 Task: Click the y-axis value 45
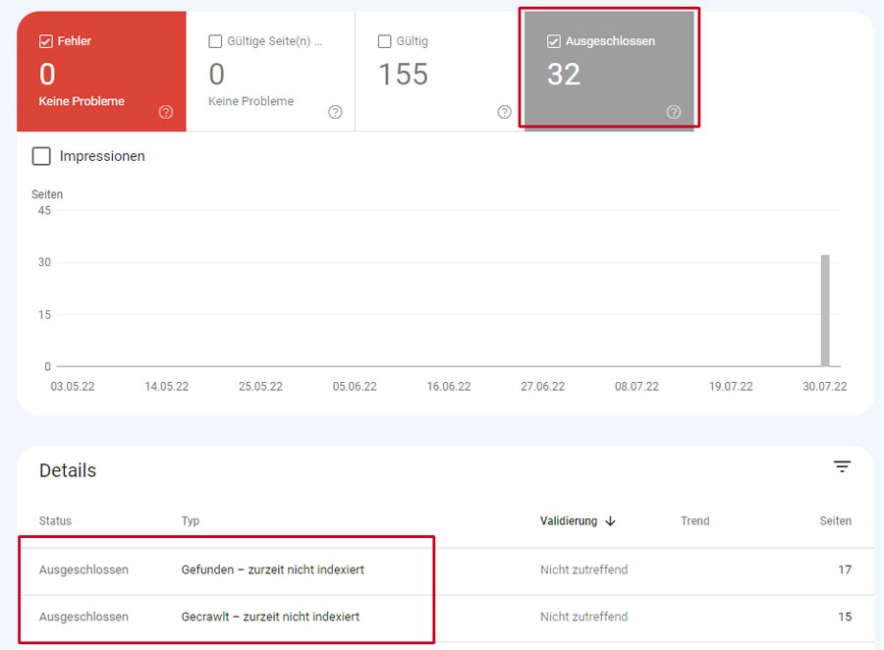44,211
